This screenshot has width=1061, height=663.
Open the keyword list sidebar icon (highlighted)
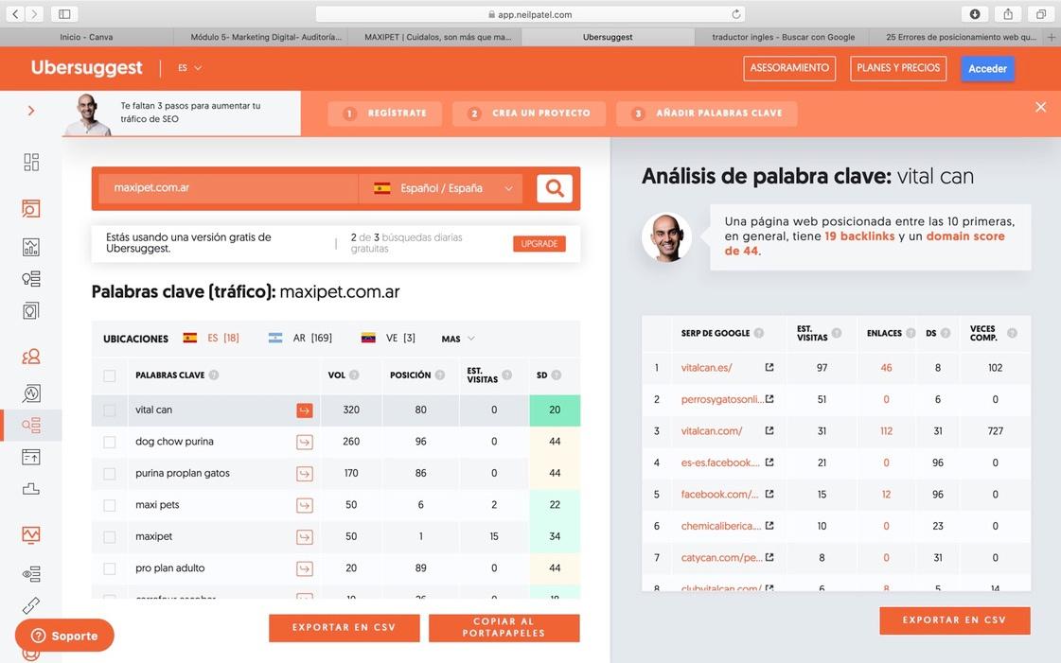point(31,425)
